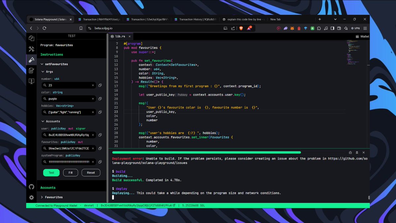Switch to Transaction 52wLhyLKgu1 tab
The height and width of the screenshot is (223, 396).
click(x=147, y=19)
